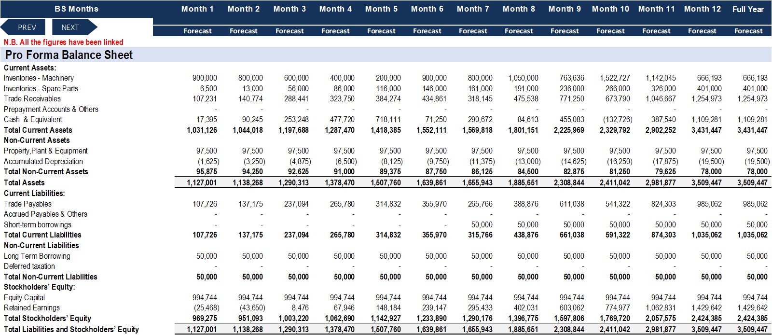772x335 pixels.
Task: Select the Equity Capital row label
Action: [x=24, y=297]
